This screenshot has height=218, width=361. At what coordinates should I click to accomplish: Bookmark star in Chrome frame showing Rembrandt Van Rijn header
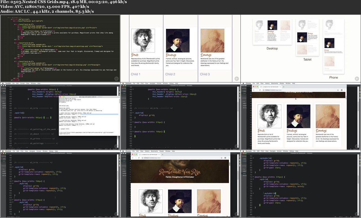[222, 158]
